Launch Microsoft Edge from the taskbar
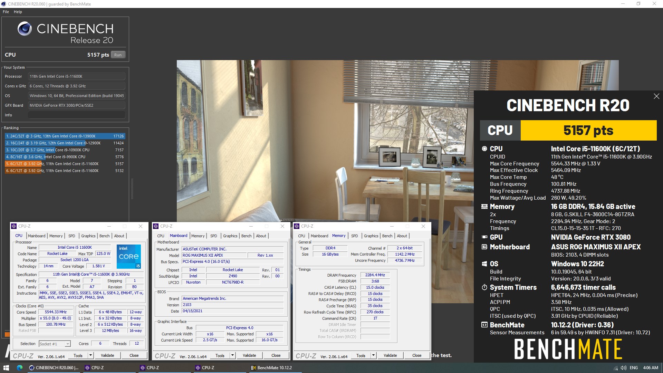663x373 pixels. (x=20, y=368)
